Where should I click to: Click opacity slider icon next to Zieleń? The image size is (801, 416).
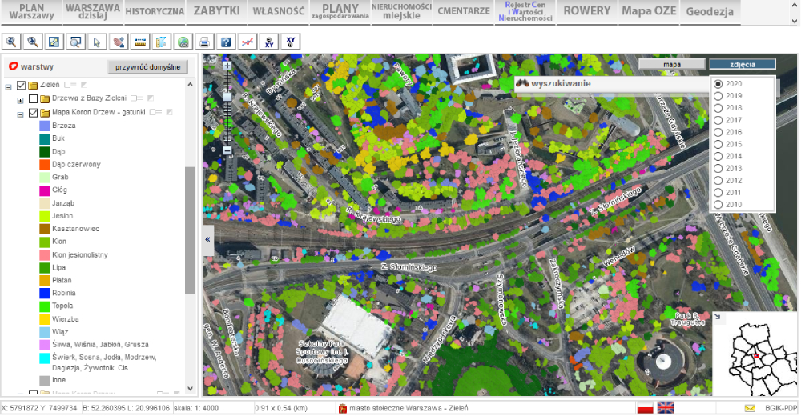(x=70, y=85)
